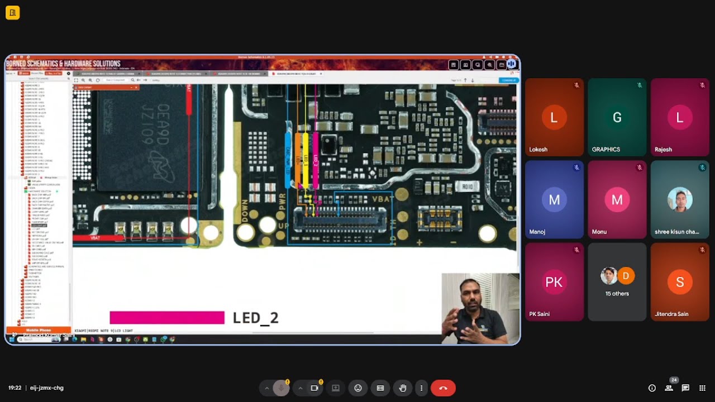This screenshot has width=715, height=402.
Task: Focus the Search Documents field
Action: coord(38,78)
